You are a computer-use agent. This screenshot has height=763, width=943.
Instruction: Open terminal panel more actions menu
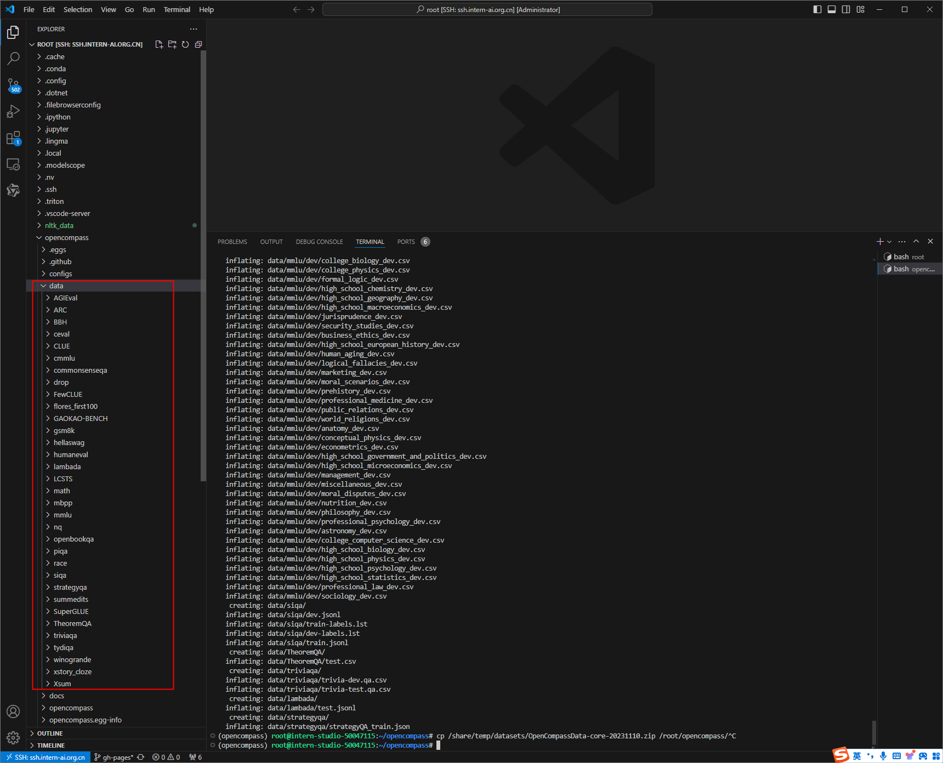point(902,242)
